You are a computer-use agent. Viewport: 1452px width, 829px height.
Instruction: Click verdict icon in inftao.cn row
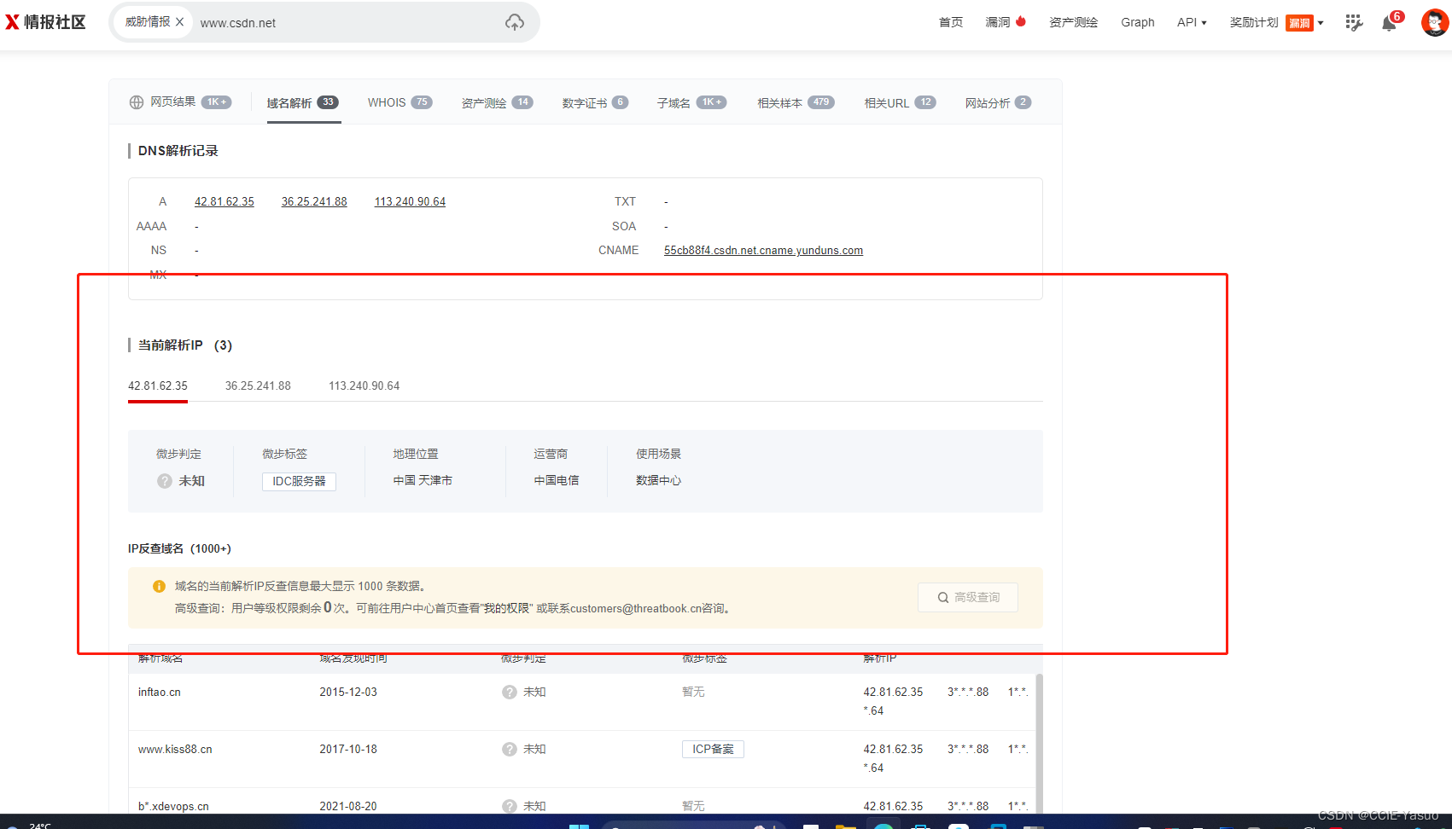click(510, 693)
